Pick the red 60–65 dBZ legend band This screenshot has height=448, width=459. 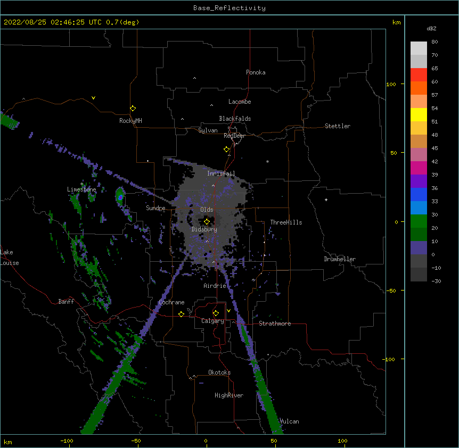[x=419, y=75]
